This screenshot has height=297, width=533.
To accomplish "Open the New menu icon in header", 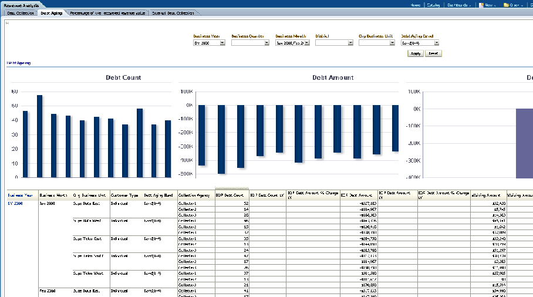I will tap(481, 5).
